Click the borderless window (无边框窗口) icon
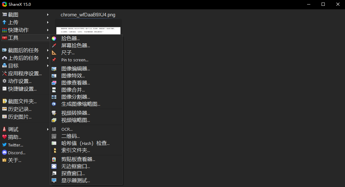345x187 pixels. [x=54, y=166]
